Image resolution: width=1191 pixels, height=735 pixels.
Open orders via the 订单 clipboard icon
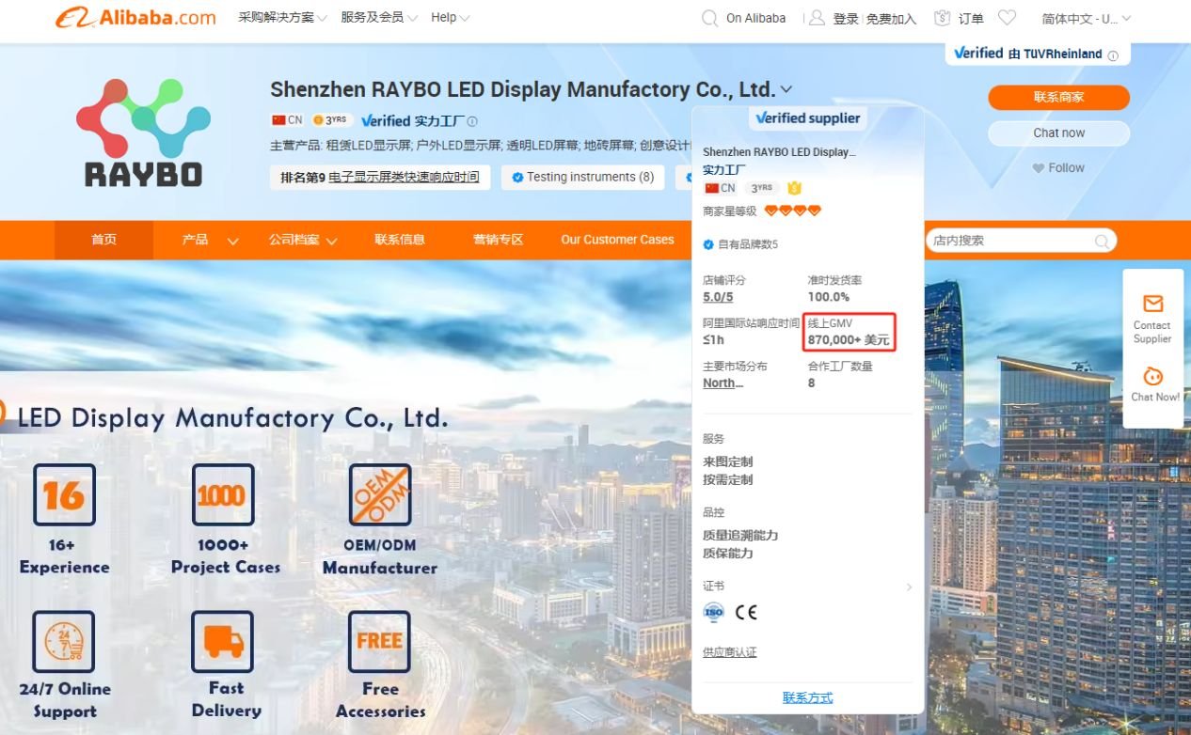(x=943, y=17)
